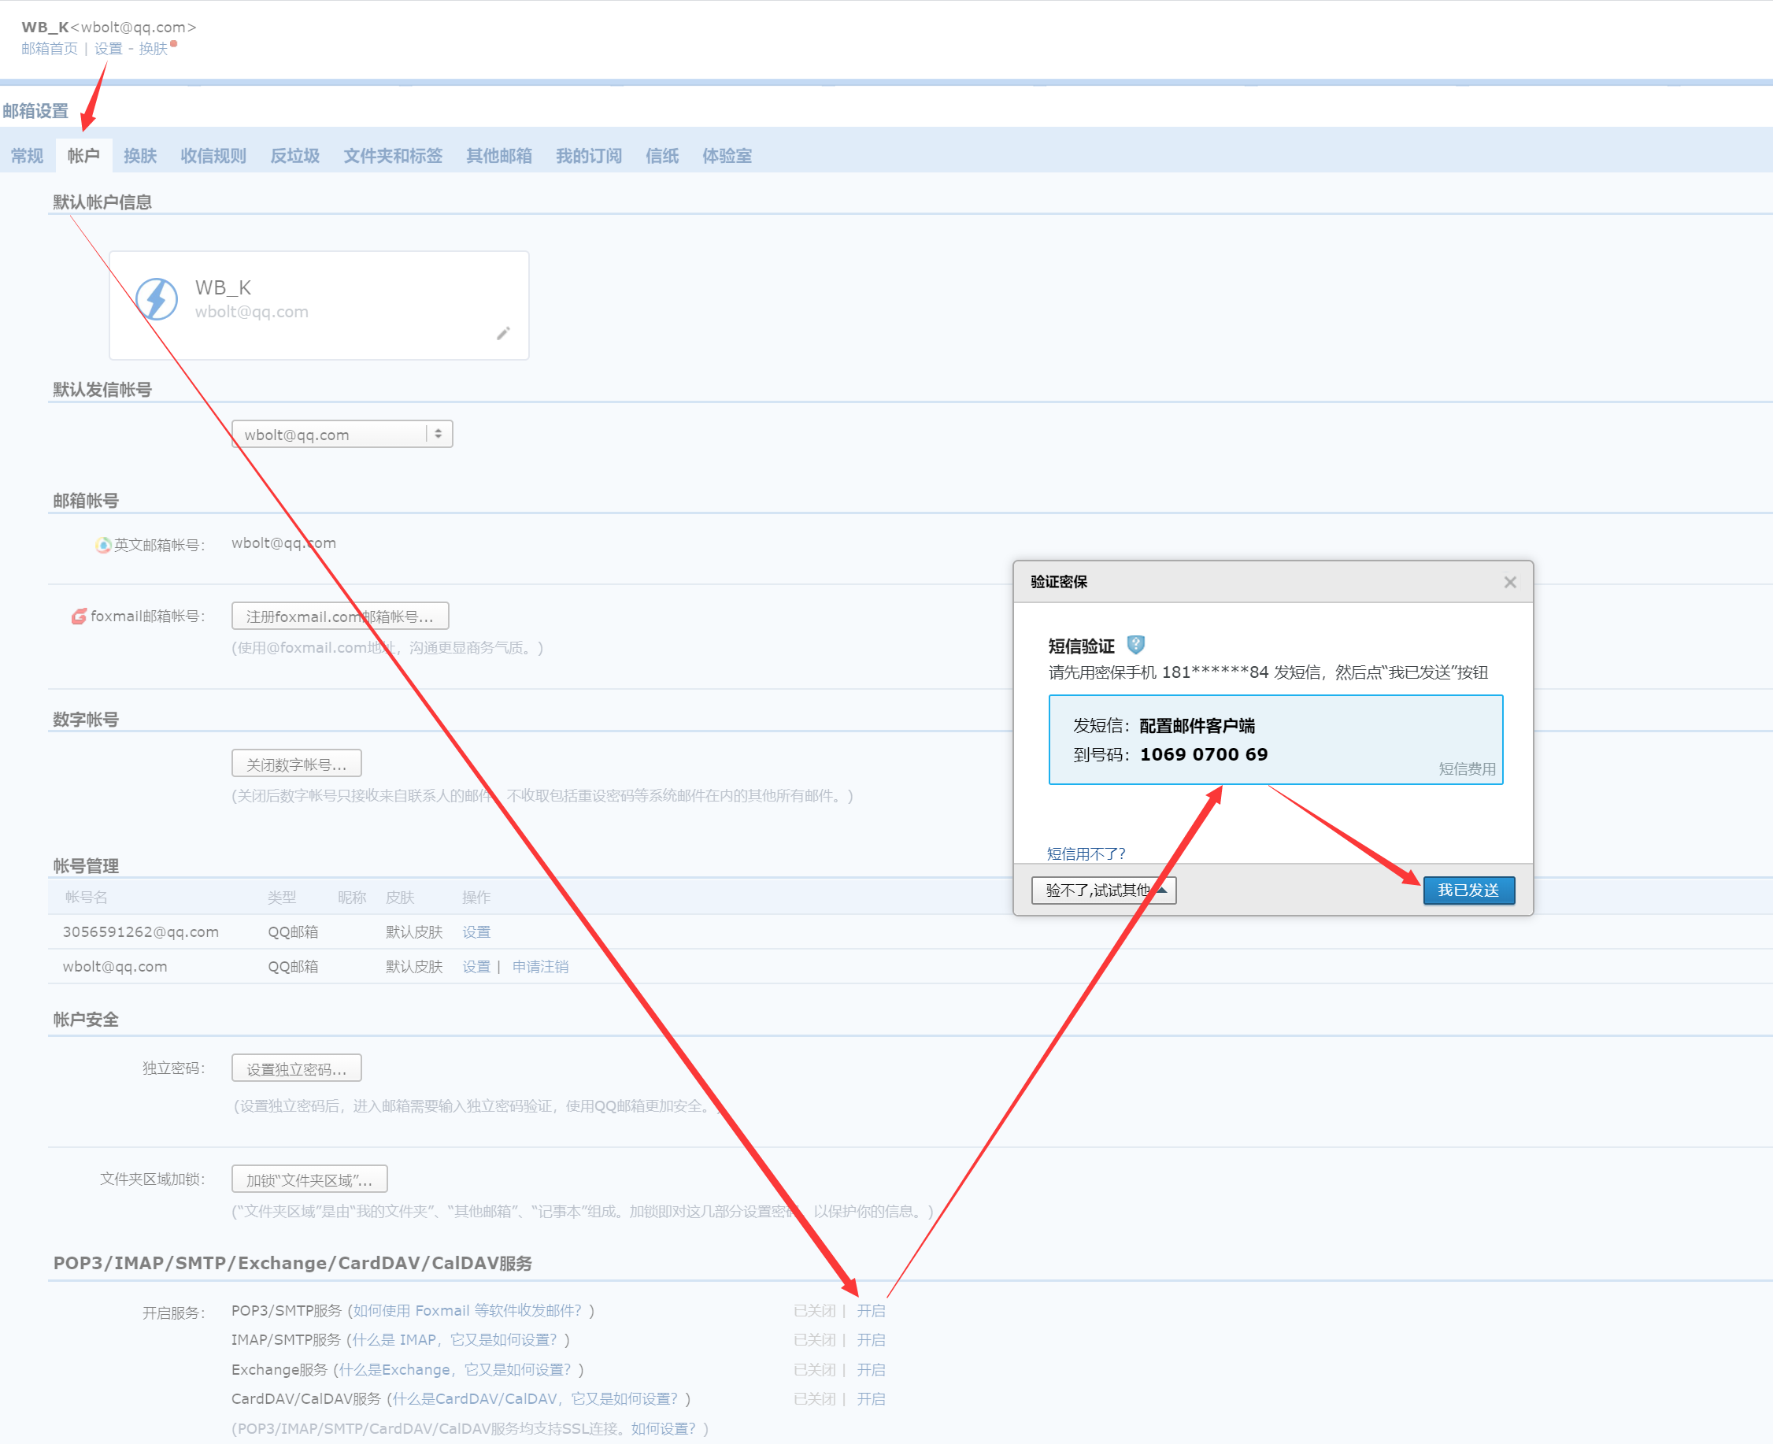
Task: Click the pencil edit icon on profile card
Action: click(502, 334)
